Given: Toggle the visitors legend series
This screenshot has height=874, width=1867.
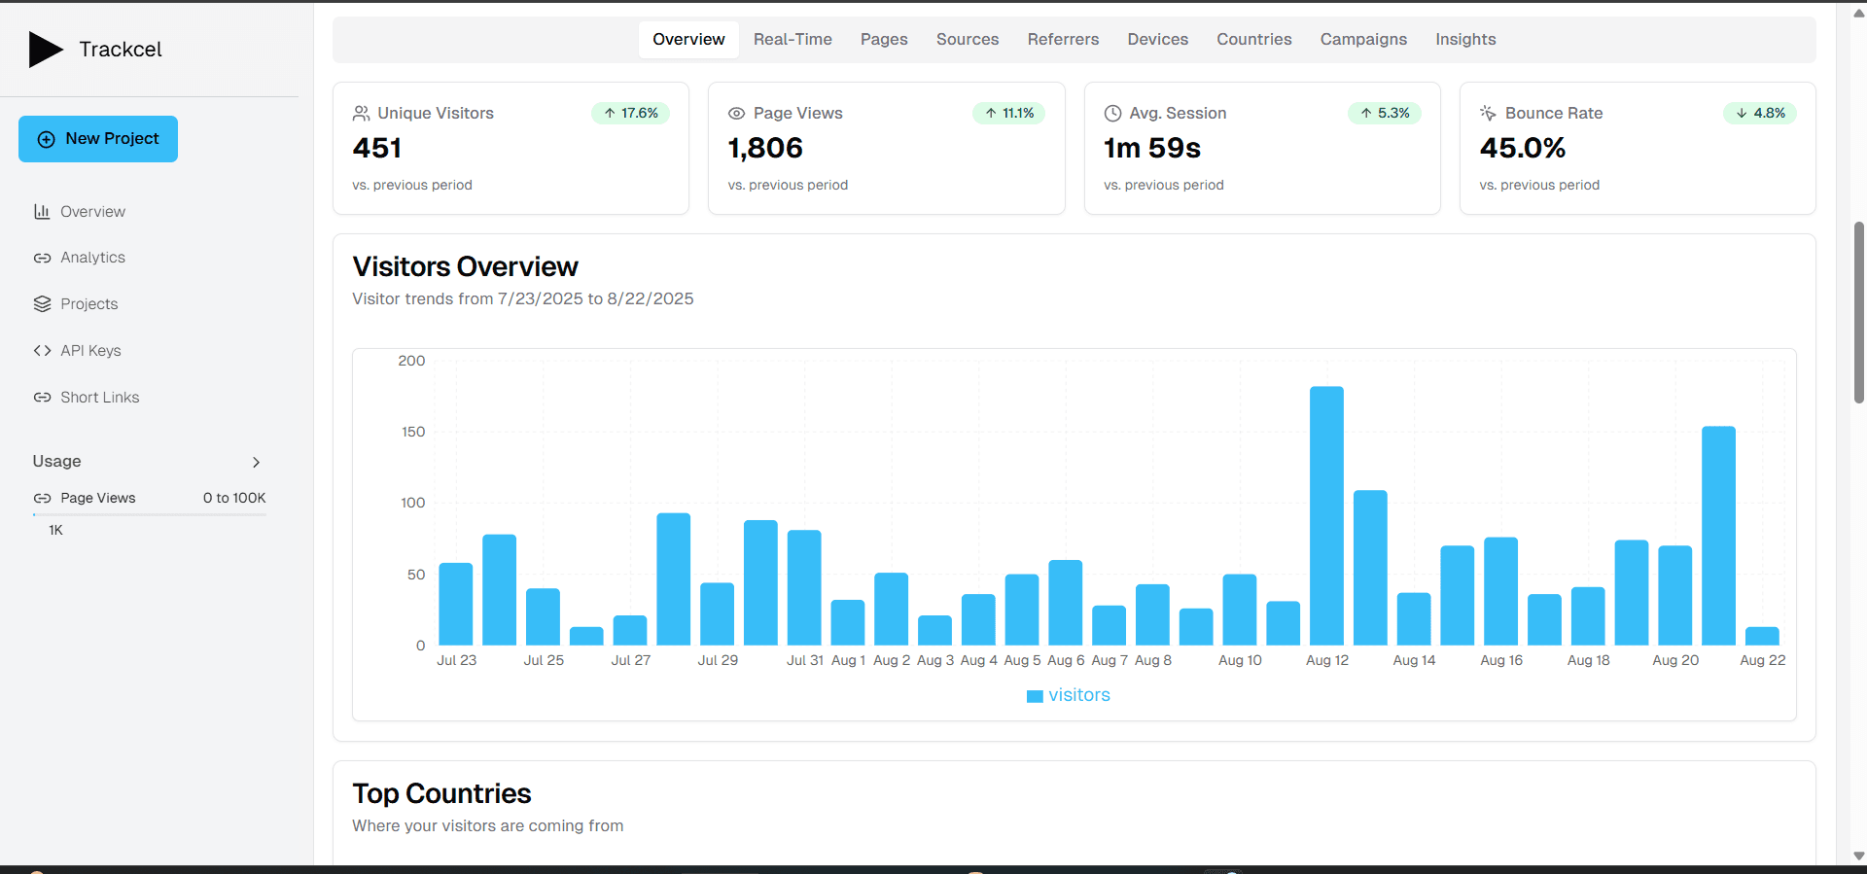Looking at the screenshot, I should (1069, 695).
